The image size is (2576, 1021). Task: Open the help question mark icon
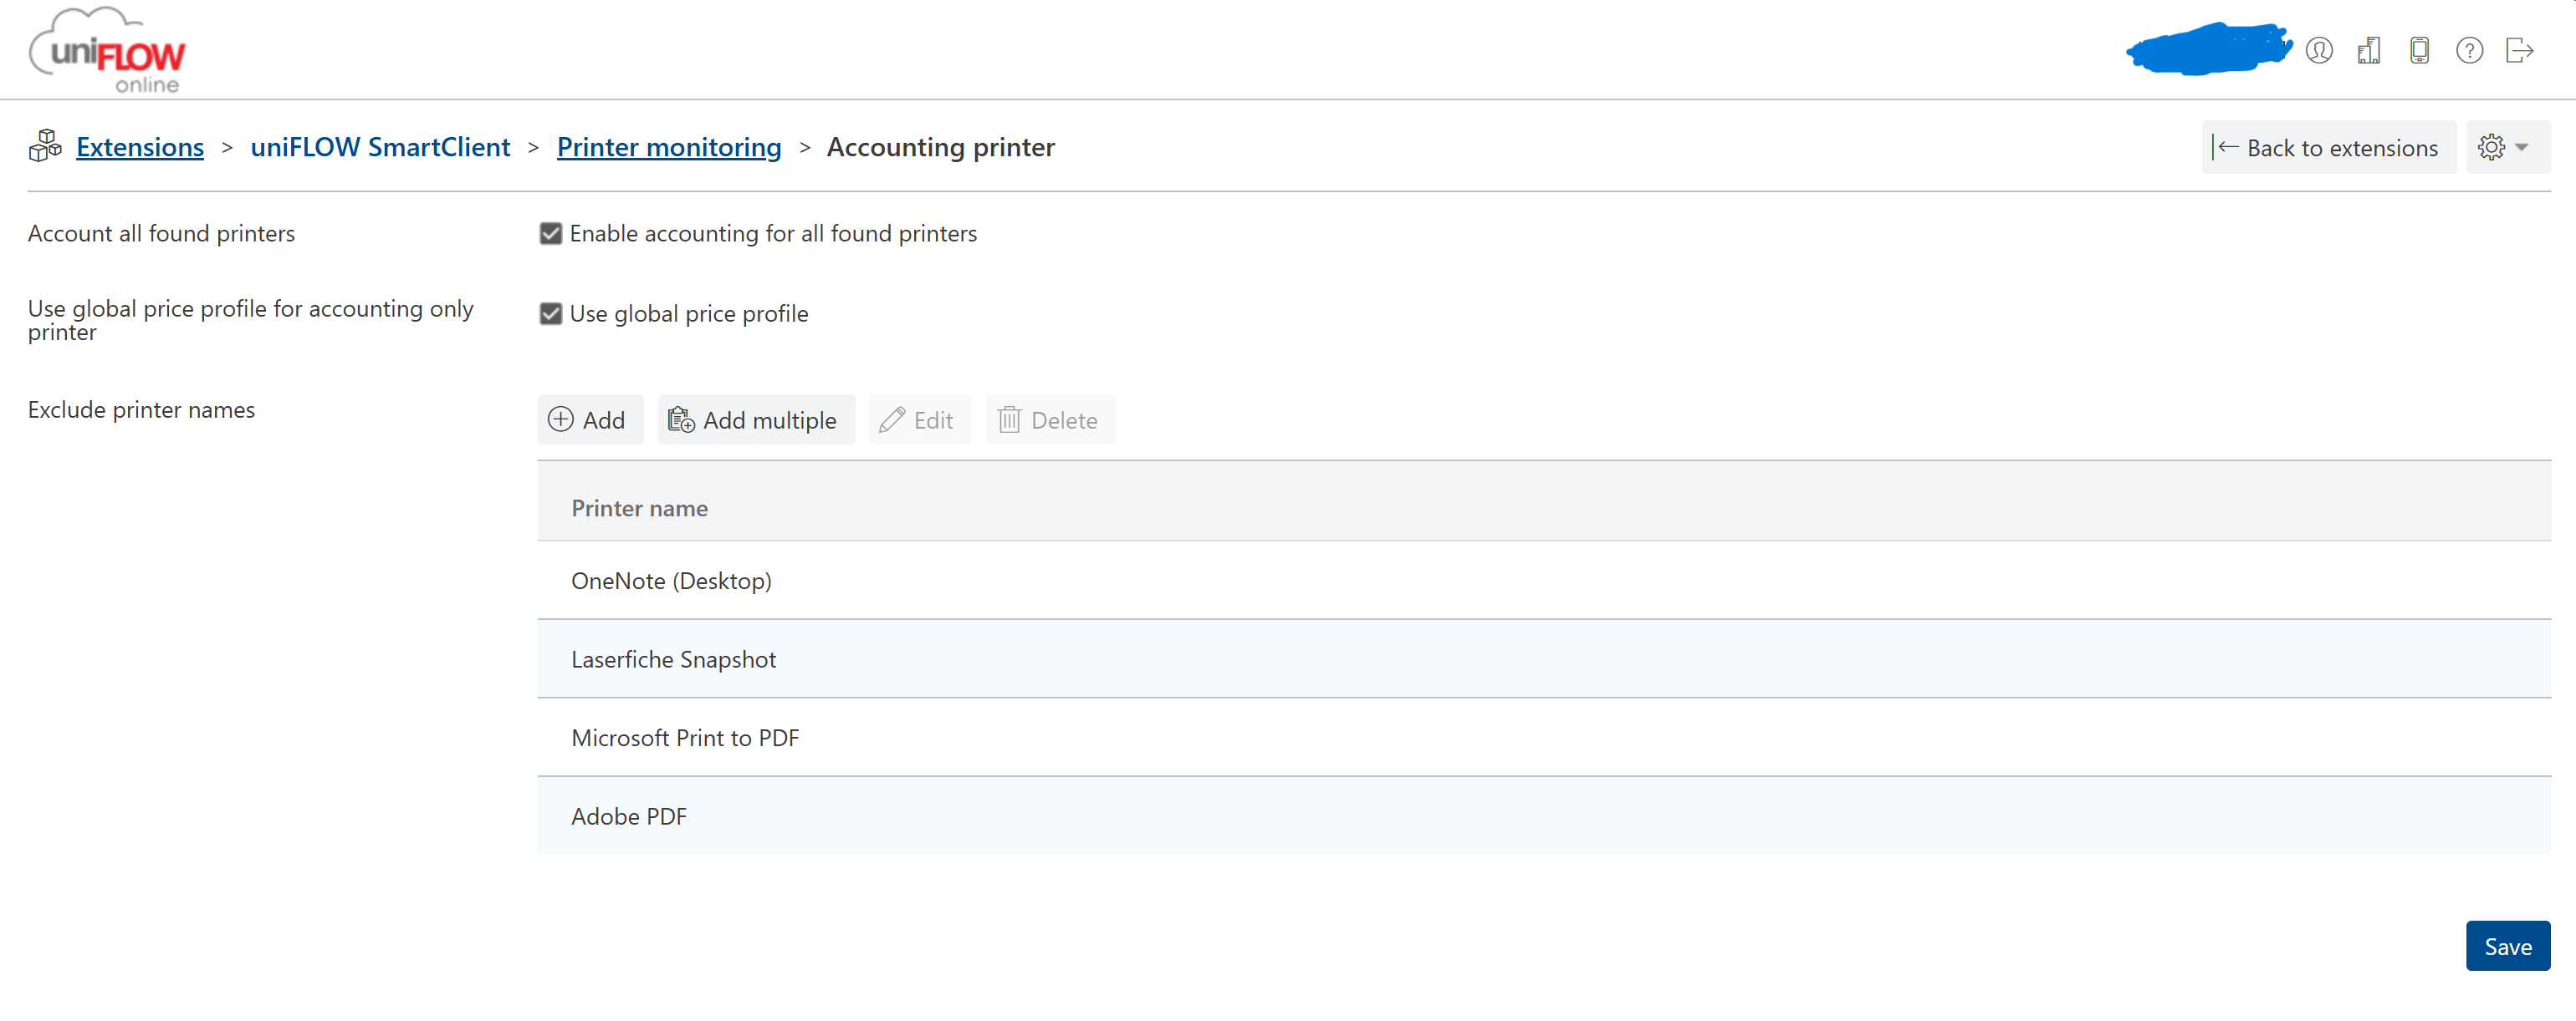(2469, 50)
